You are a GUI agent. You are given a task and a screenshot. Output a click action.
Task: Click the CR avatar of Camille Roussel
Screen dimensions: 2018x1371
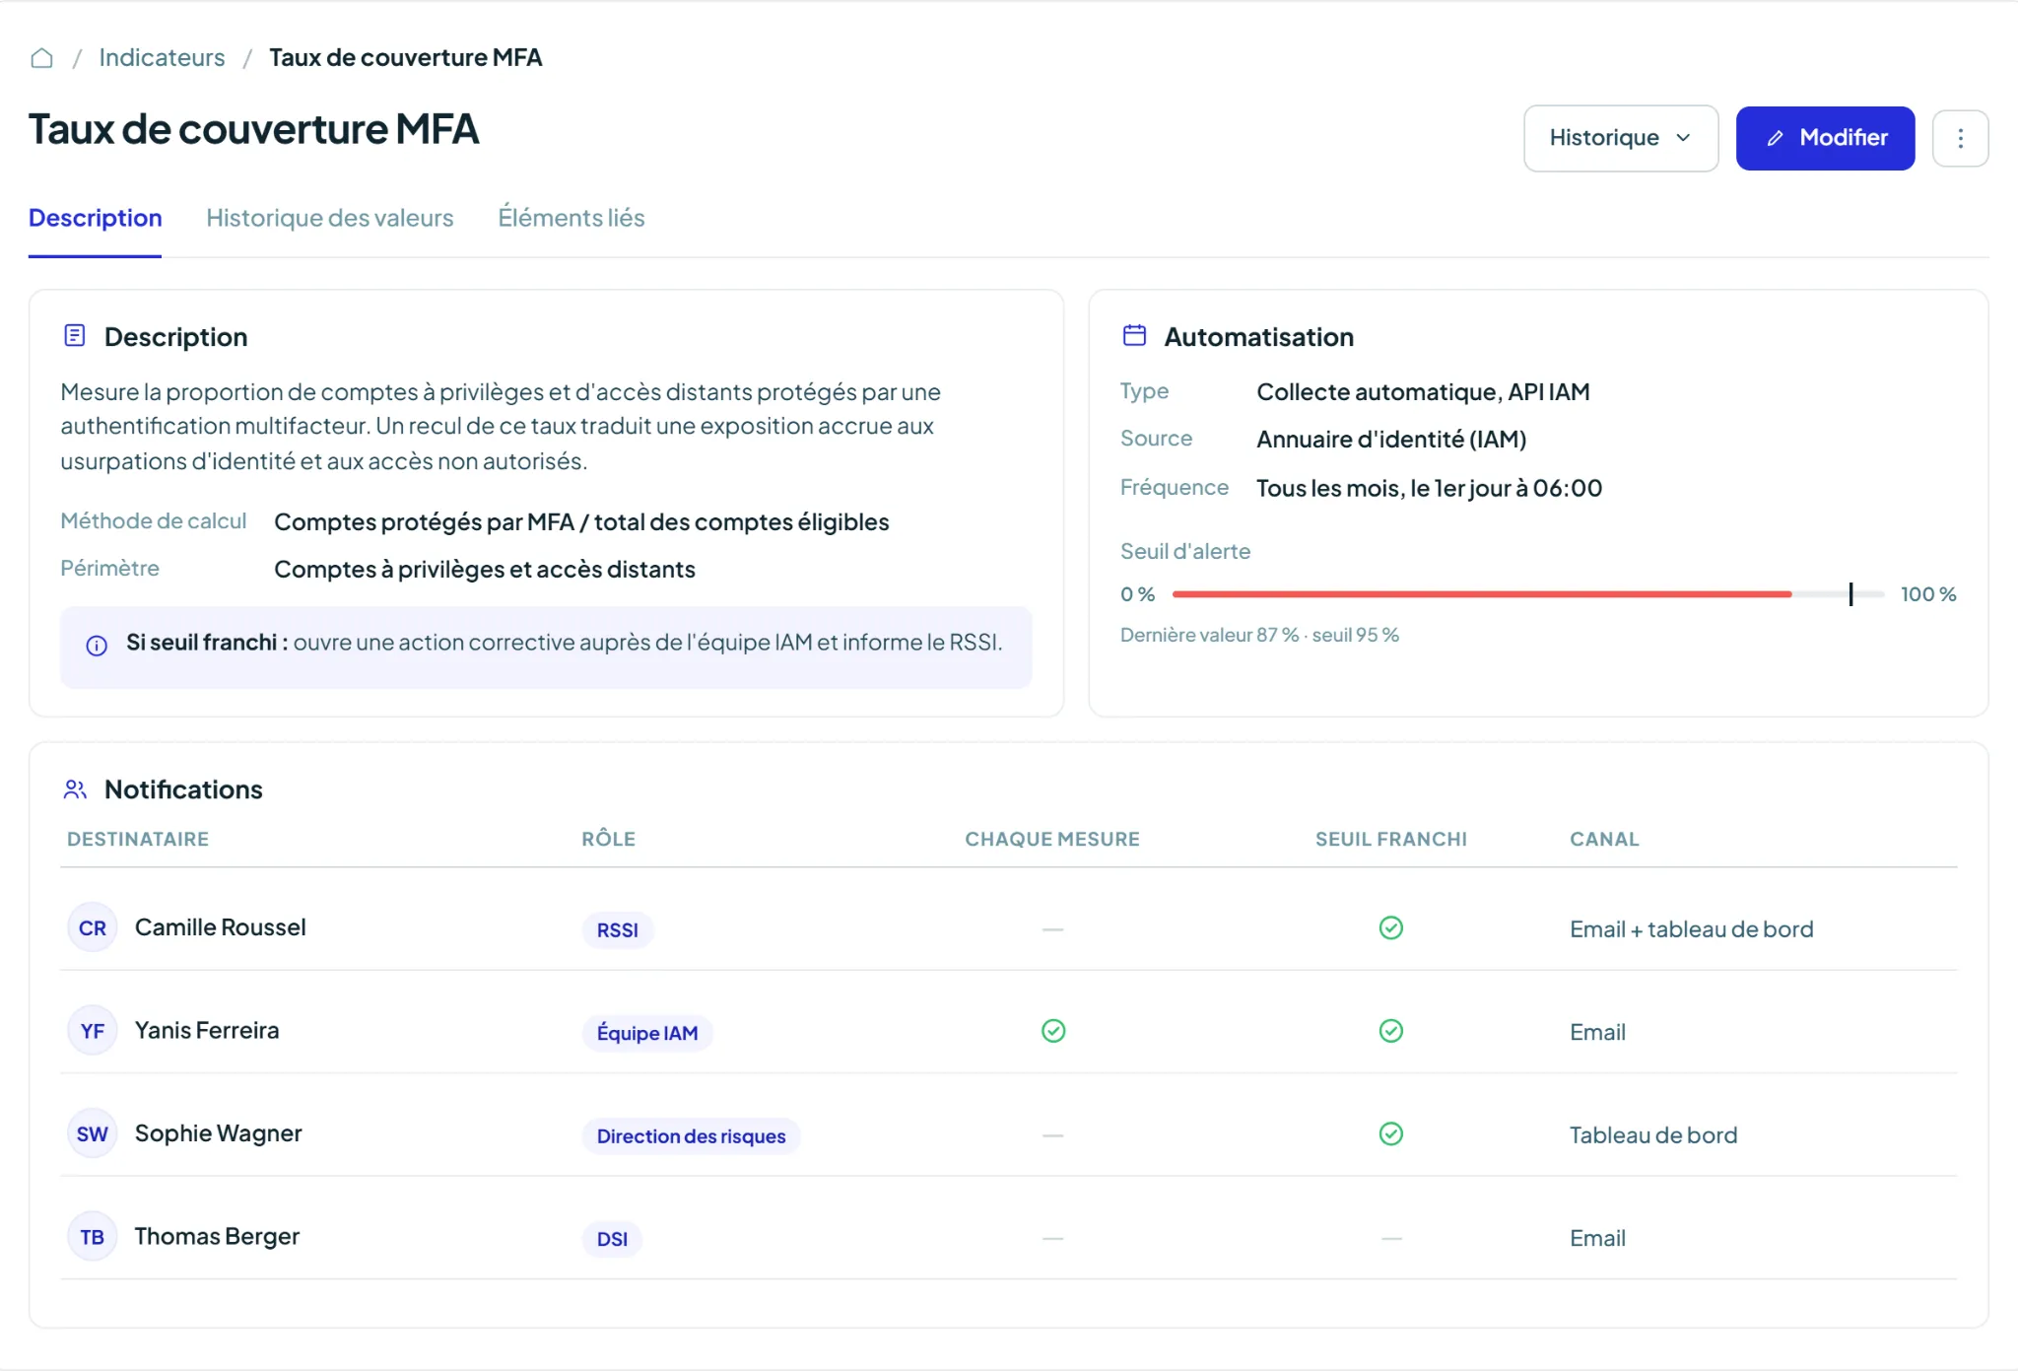[93, 927]
